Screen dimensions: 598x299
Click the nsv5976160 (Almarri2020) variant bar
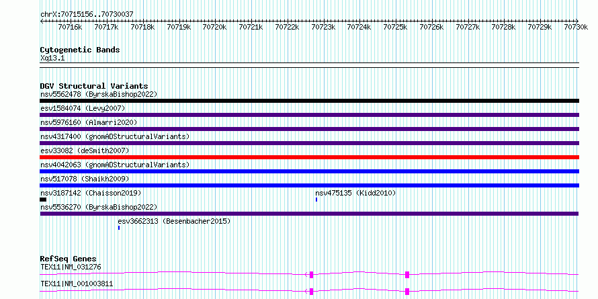(309, 129)
